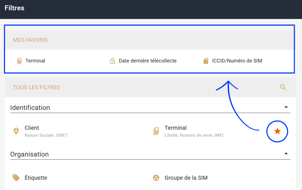Open Terminal filter label with Libellé, IMEI subtitle

pos(175,128)
